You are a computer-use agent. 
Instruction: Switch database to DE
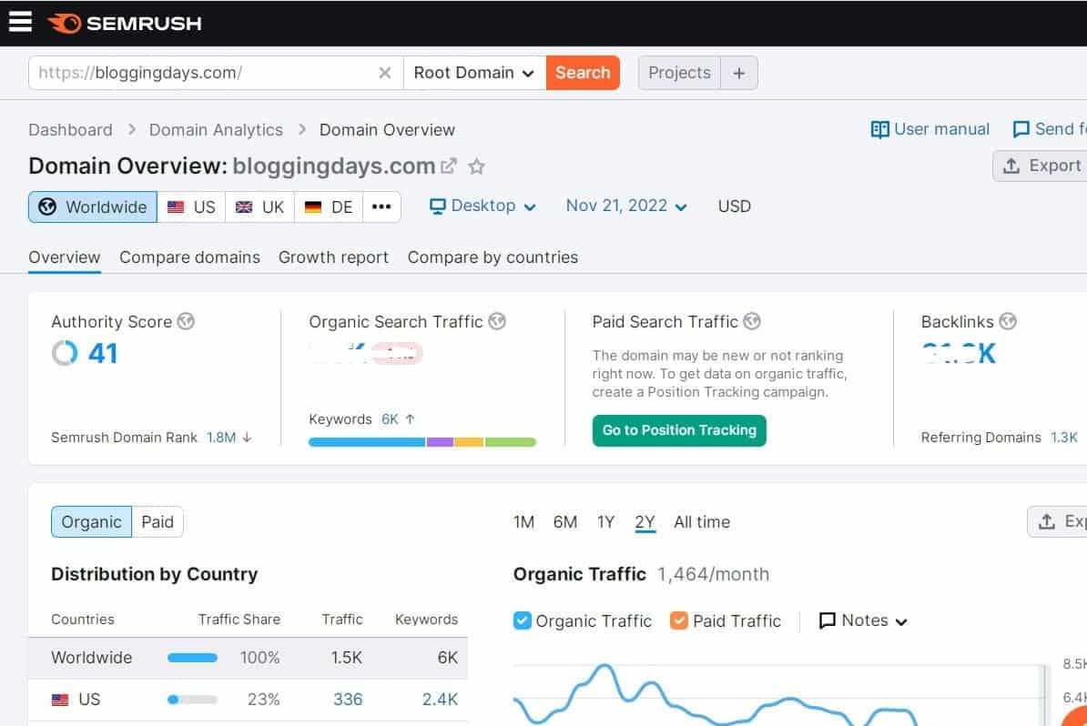(329, 207)
